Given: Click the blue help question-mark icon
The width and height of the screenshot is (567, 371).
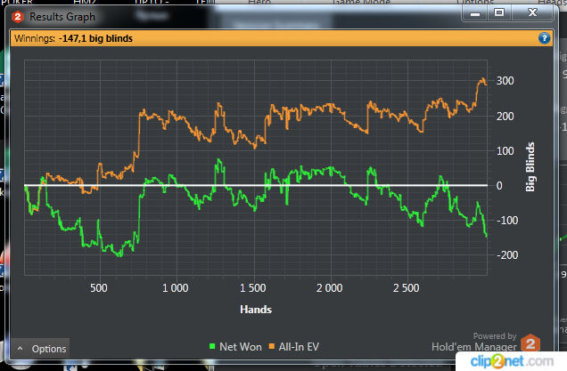Looking at the screenshot, I should click(x=544, y=38).
